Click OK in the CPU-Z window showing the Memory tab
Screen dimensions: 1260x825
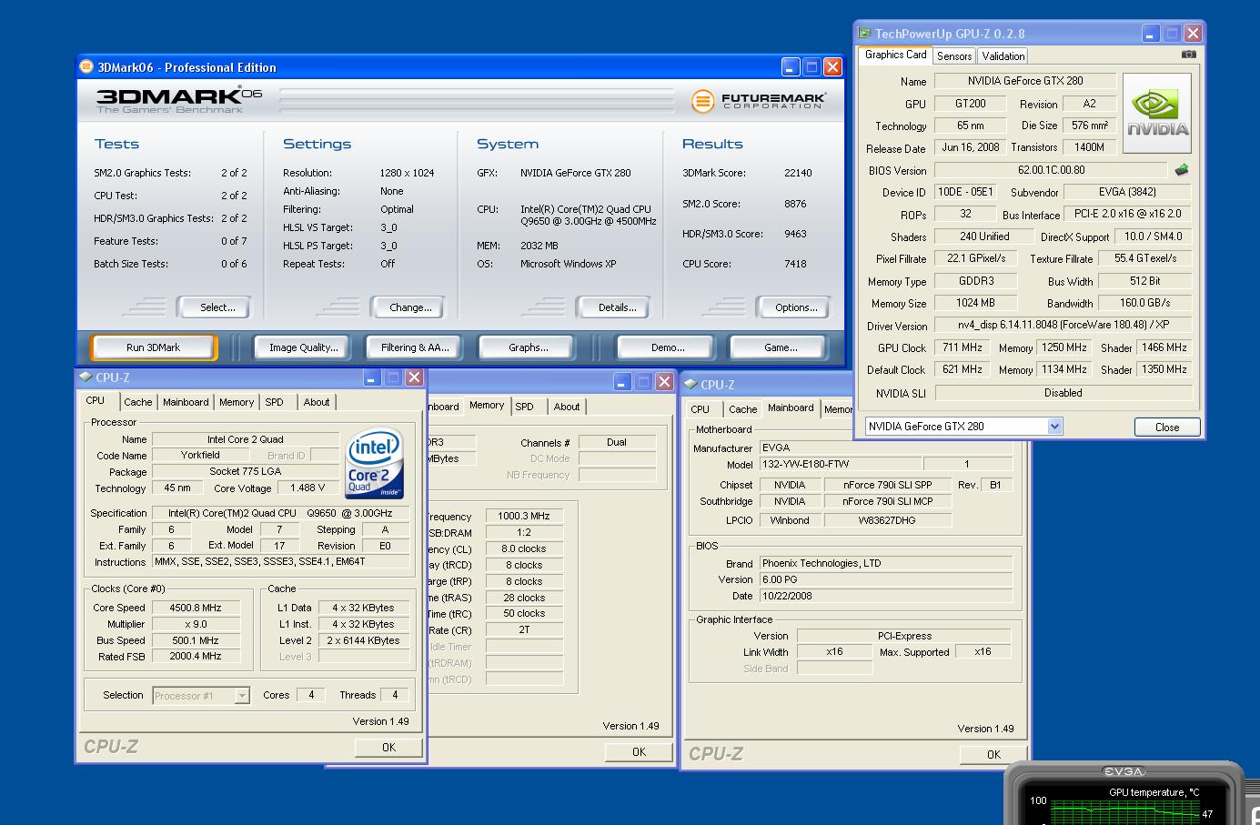(639, 751)
